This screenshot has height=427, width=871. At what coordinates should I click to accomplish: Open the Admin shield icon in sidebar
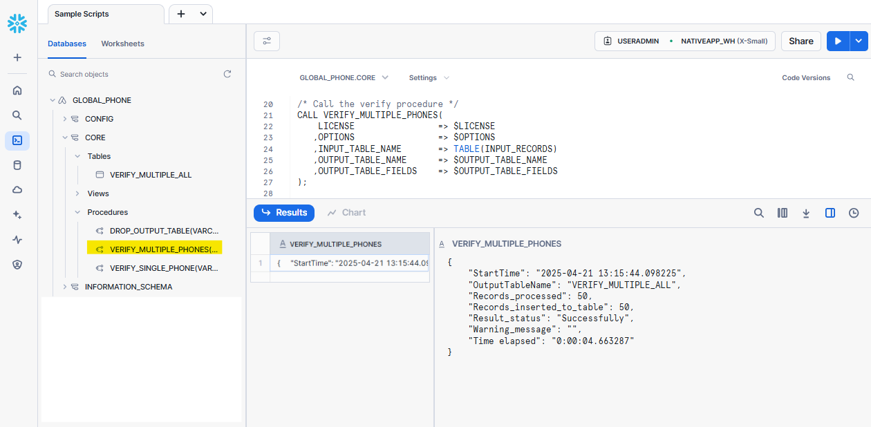pos(17,265)
